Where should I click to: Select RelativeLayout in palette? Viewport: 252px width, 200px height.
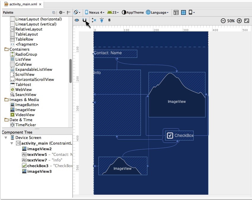point(26,29)
